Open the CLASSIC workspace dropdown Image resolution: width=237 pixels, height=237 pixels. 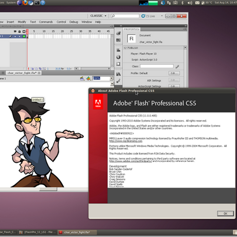(98, 16)
